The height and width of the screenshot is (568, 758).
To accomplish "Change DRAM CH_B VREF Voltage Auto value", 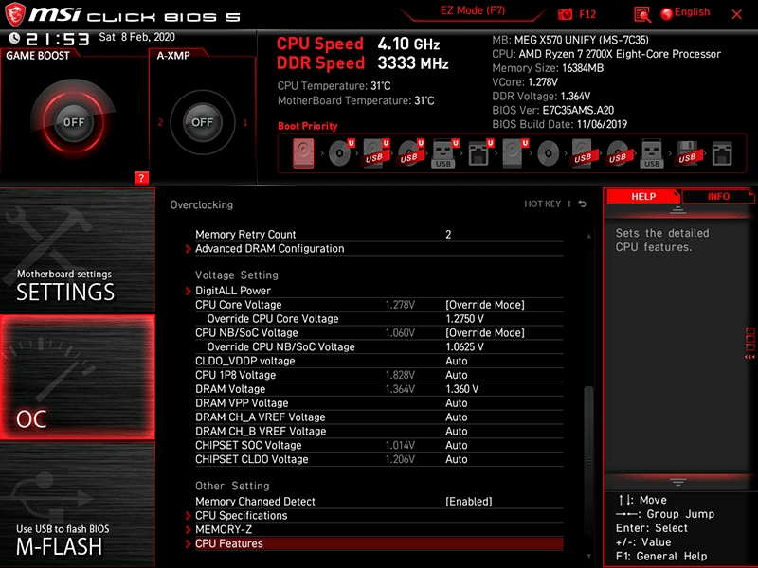I will click(x=457, y=431).
